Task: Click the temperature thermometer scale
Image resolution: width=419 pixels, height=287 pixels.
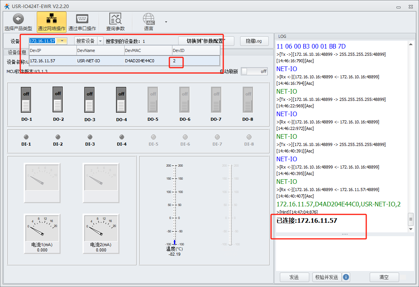Action: [174, 204]
